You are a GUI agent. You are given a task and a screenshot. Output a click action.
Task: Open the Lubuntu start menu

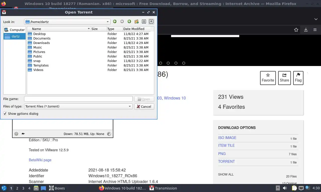point(4,188)
